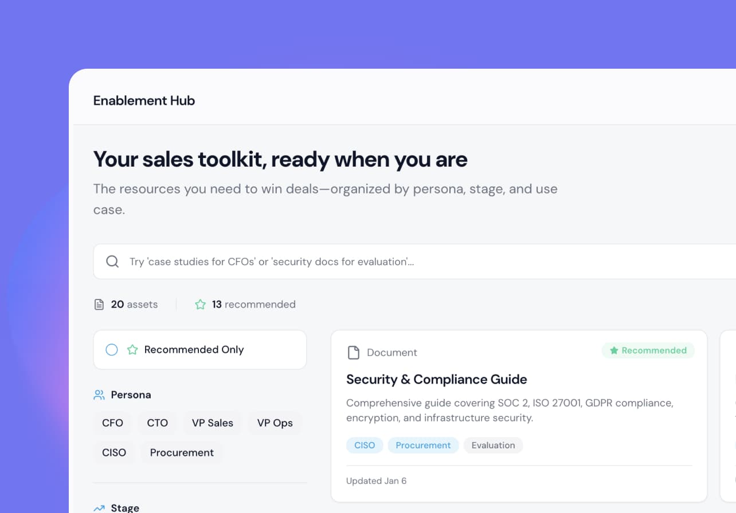Click the Enablement Hub header title
736x513 pixels.
(x=144, y=101)
